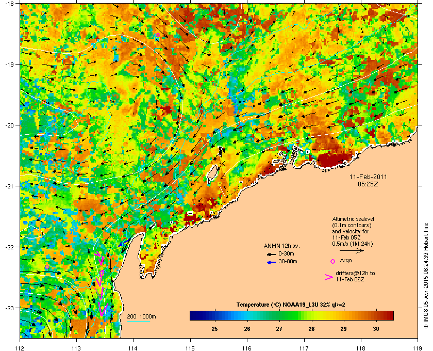Viewport: 433px width, 351px height.
Task: Click the large white-outlined island near 115.4E
Action: point(212,174)
